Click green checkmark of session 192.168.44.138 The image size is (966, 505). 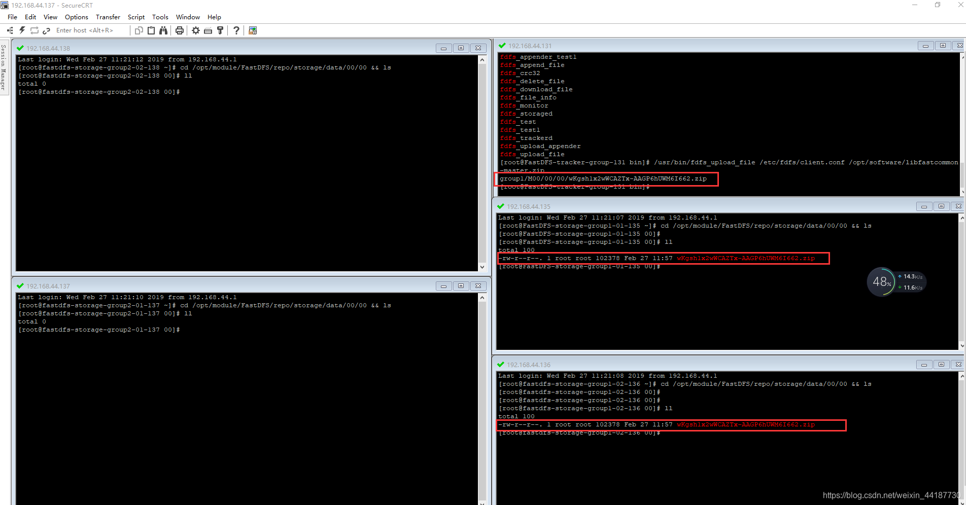coord(20,48)
